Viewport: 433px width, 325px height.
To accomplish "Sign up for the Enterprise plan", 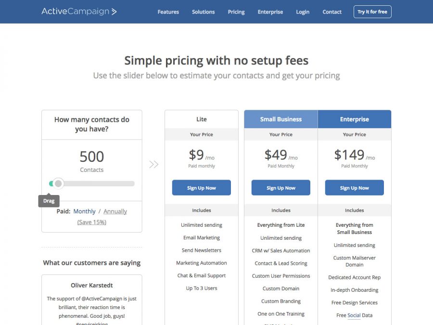I will pos(354,187).
